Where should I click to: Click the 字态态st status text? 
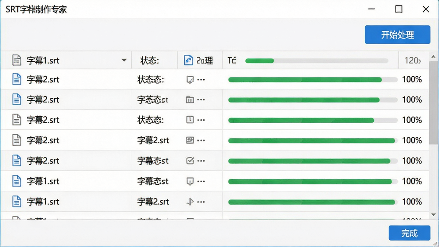coord(153,99)
